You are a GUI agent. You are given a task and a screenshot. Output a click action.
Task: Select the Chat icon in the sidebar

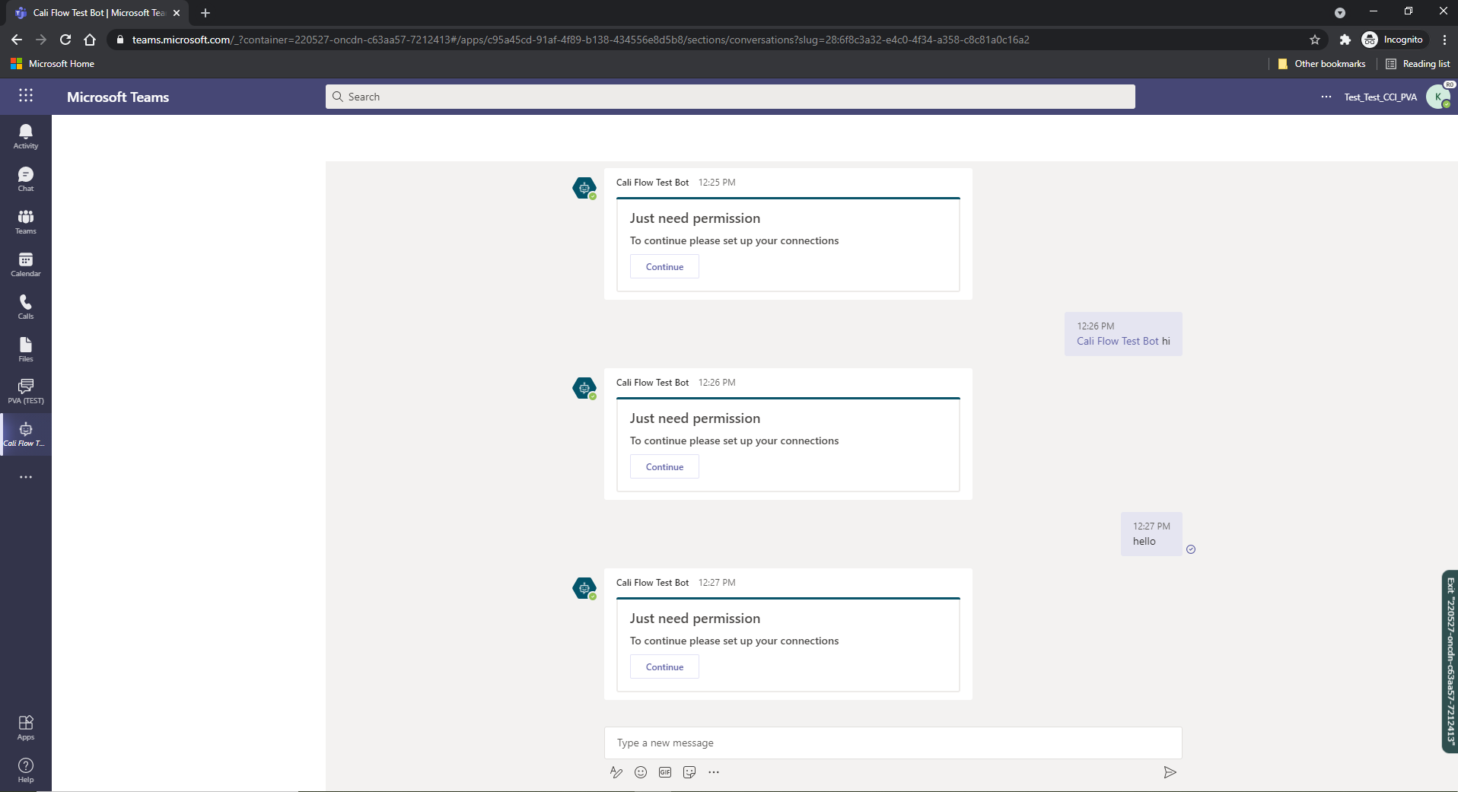[25, 180]
